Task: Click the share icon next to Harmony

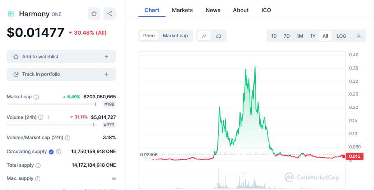Action: (110, 14)
